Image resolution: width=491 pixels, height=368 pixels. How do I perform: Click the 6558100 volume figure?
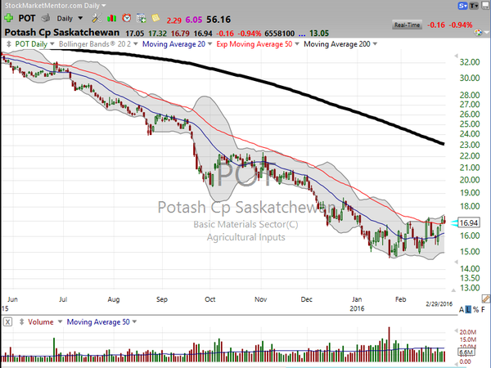tap(279, 34)
